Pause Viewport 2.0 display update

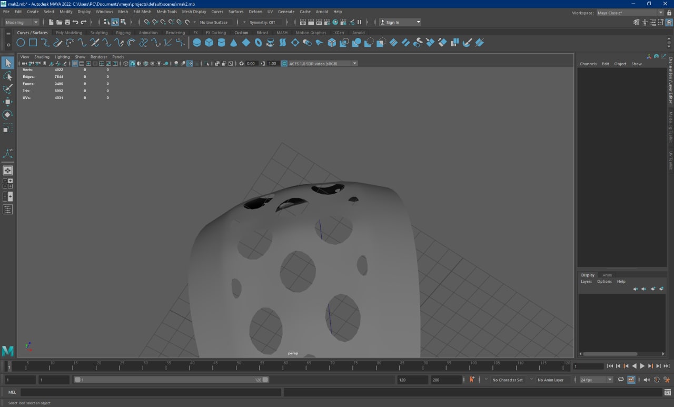pos(360,22)
